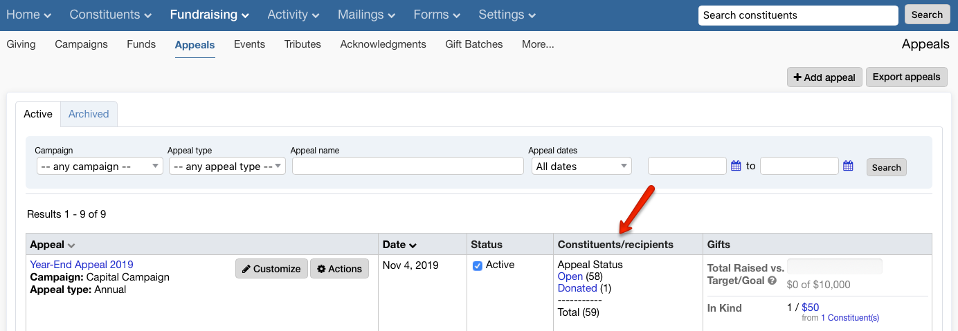This screenshot has width=958, height=331.
Task: Sort by the Date column header
Action: (399, 245)
